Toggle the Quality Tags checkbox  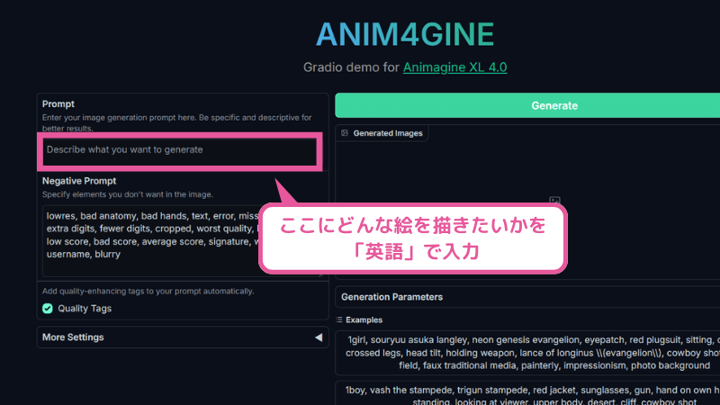48,309
